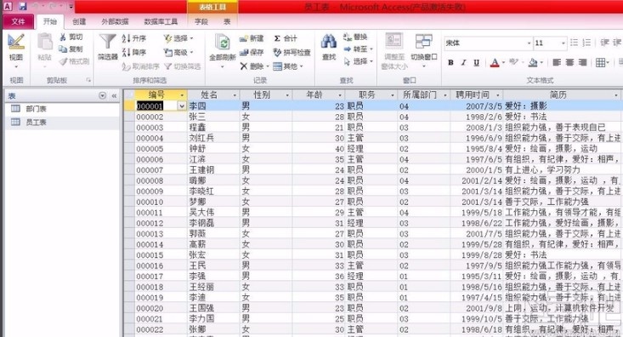Click the 部门表 table icon in navigation pane

tap(15, 109)
